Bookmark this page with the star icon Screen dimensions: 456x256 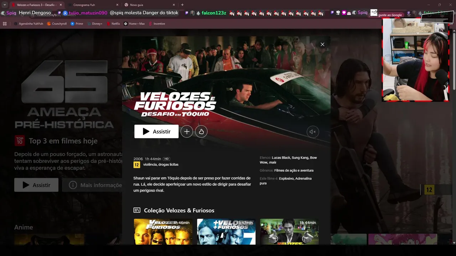click(409, 15)
